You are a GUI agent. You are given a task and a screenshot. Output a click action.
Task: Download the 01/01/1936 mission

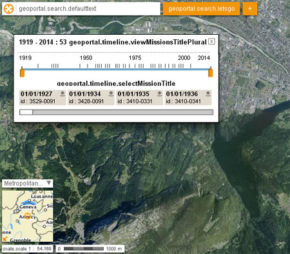coord(208,93)
